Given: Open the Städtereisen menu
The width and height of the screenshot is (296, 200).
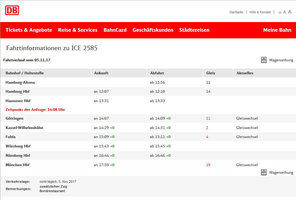Looking at the screenshot, I should pos(194,30).
